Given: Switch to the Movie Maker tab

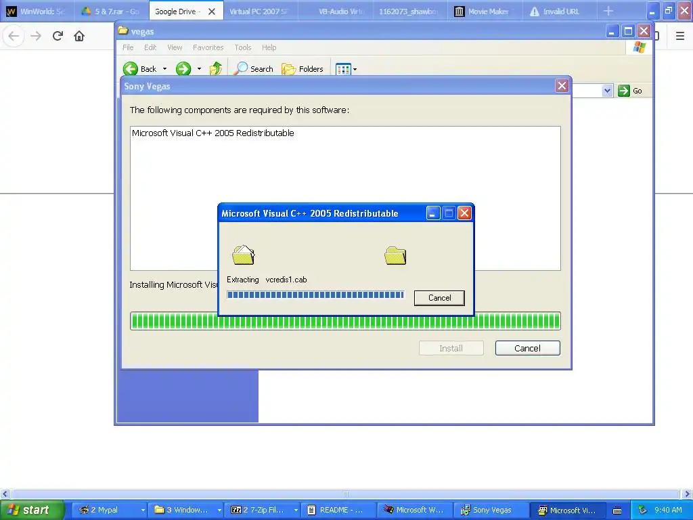Looking at the screenshot, I should click(485, 12).
